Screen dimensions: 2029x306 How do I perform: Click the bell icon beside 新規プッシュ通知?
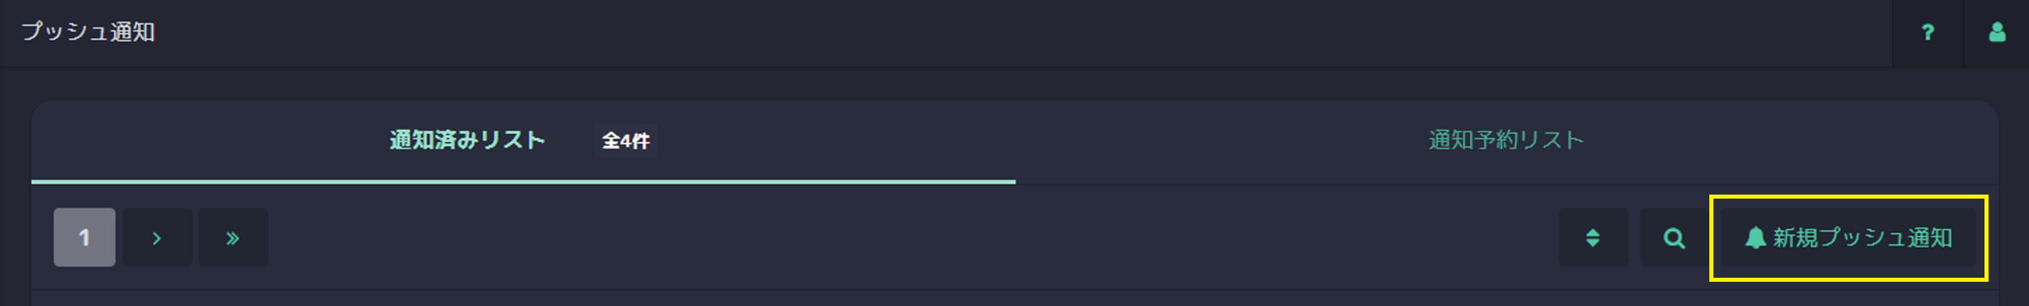pyautogui.click(x=1755, y=238)
